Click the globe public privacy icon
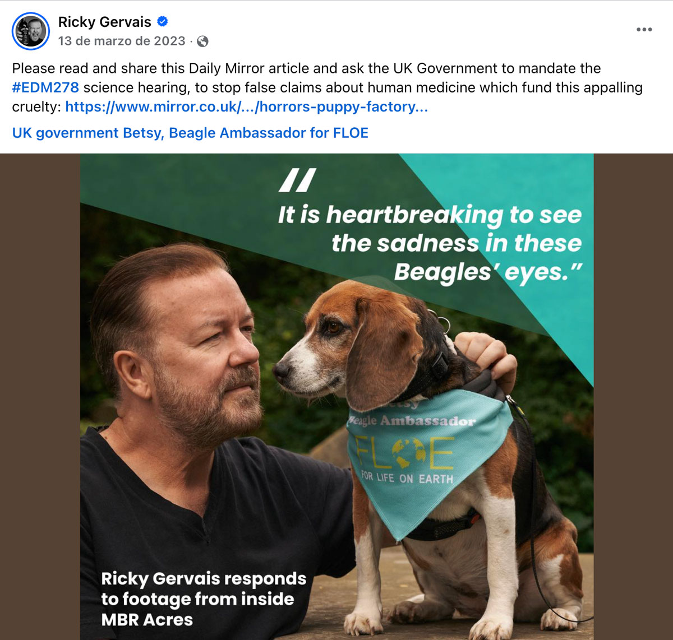The image size is (673, 640). click(203, 41)
